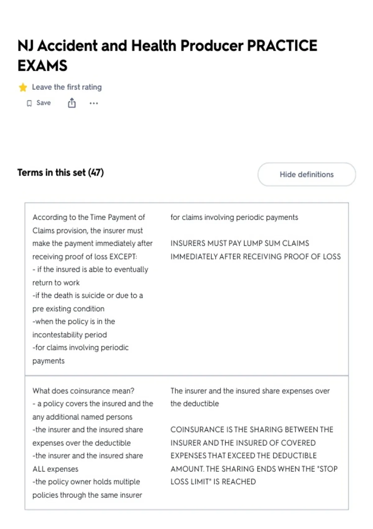Open the share icon
373x529 pixels.
[72, 103]
